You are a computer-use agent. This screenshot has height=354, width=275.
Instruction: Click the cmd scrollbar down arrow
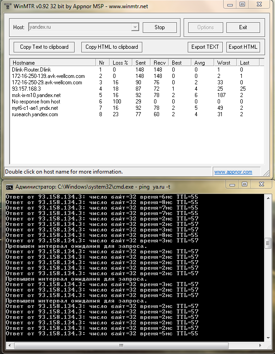[x=268, y=338]
